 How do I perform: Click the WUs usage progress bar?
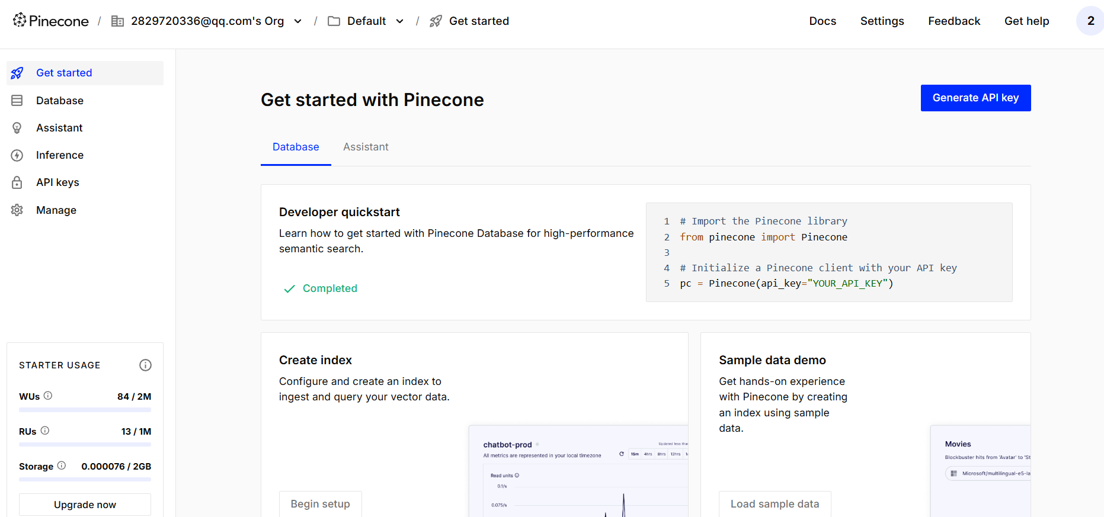[x=85, y=410]
